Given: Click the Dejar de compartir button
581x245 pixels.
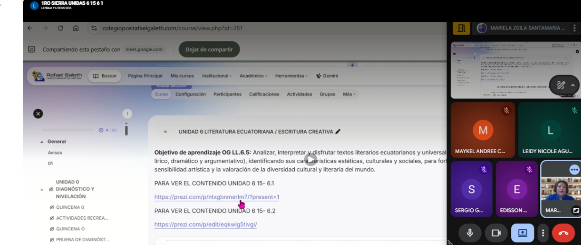Looking at the screenshot, I should [209, 49].
